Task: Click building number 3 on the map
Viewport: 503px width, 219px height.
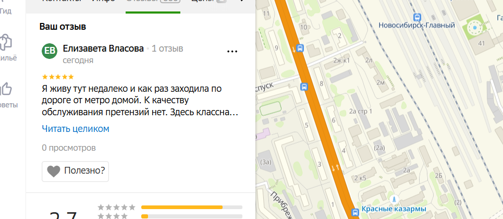Action: point(319,165)
